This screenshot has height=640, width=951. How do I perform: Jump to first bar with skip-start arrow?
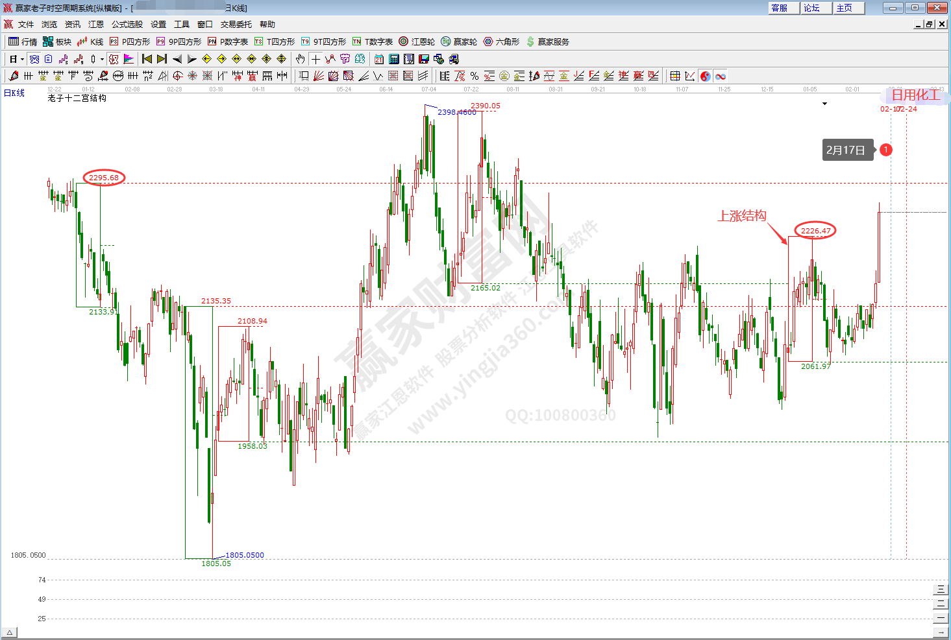pyautogui.click(x=147, y=59)
